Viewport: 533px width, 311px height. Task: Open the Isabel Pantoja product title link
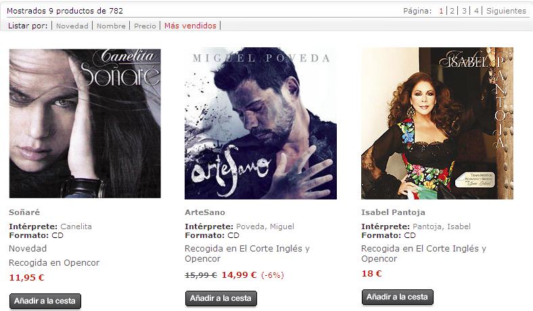click(393, 212)
